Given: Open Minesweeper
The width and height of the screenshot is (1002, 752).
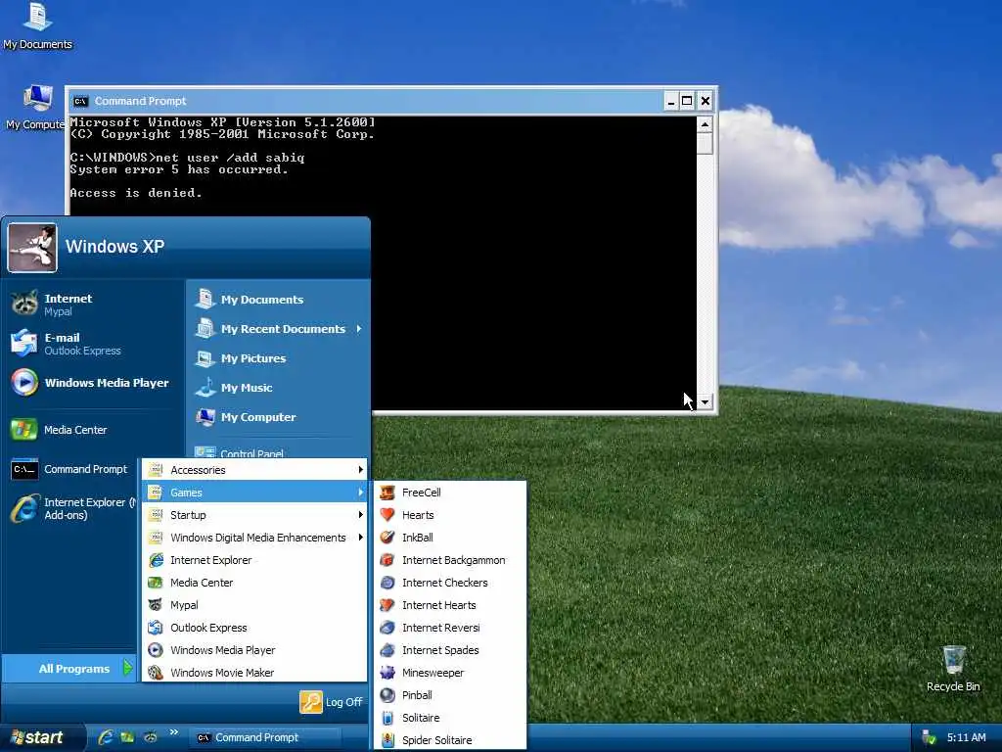Looking at the screenshot, I should [450, 673].
